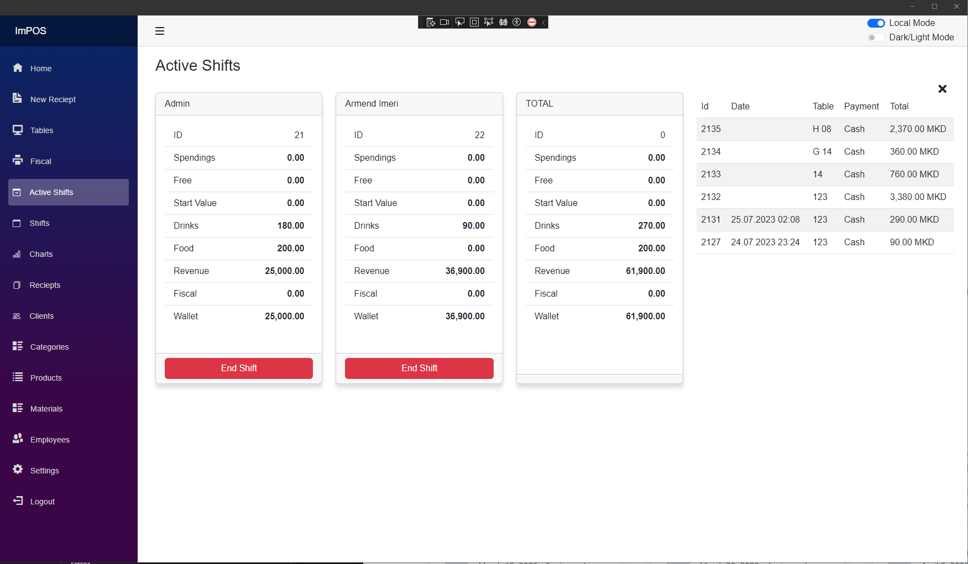Click the Admin card header

tap(239, 104)
